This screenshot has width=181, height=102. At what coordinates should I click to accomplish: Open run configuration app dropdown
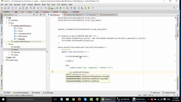click(52, 8)
